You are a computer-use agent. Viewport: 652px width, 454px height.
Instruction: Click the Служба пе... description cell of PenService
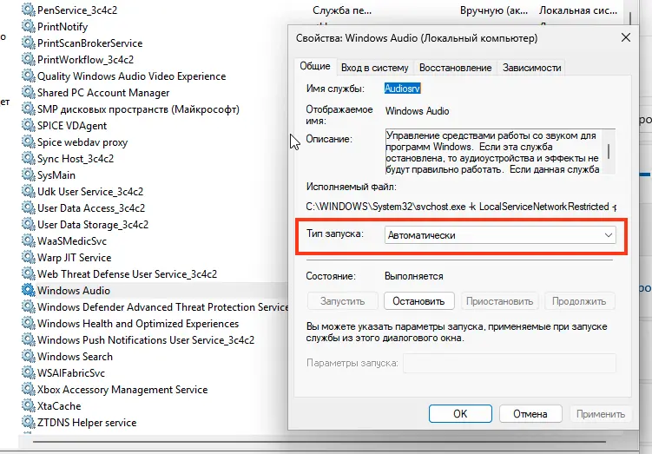[342, 10]
